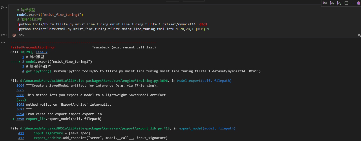Go to line 1 in traceback
Viewport: 361px width, 141px height.
(23, 57)
